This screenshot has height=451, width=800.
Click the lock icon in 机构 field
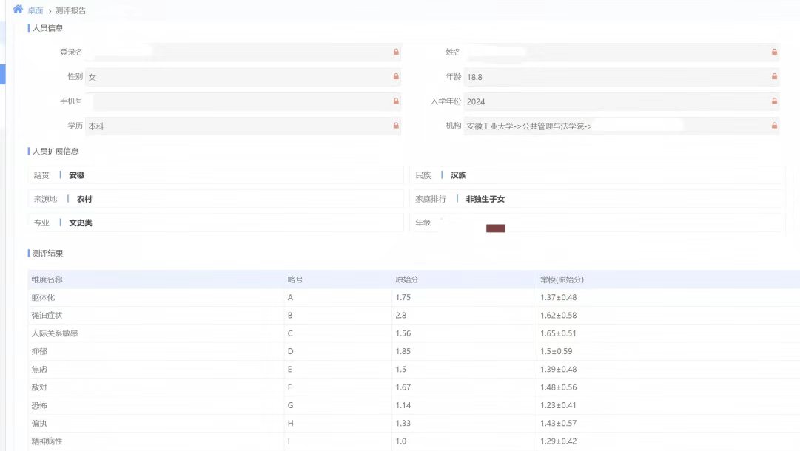click(x=774, y=126)
